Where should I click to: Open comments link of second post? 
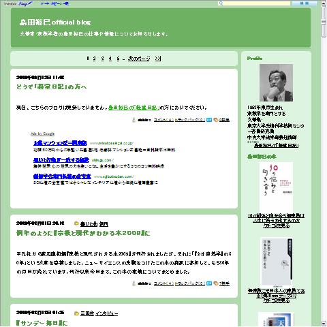click(x=163, y=283)
